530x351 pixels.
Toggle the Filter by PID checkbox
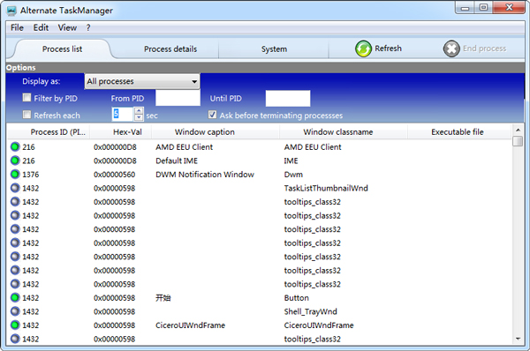coord(26,98)
